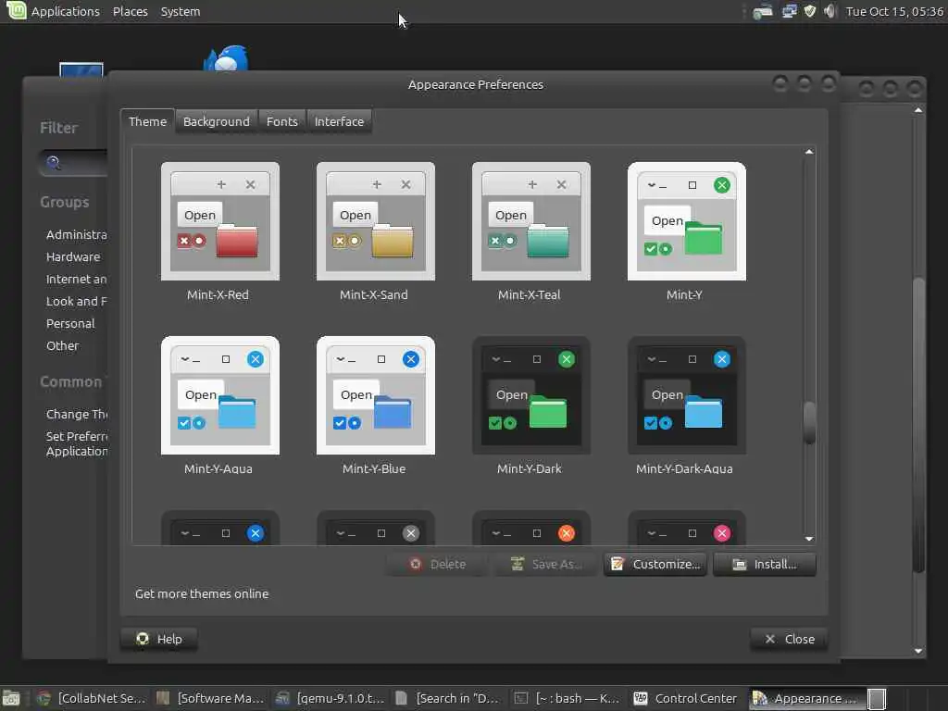Screen dimensions: 948x711
Task: Switch to Search in taskbar window
Action: [x=449, y=698]
